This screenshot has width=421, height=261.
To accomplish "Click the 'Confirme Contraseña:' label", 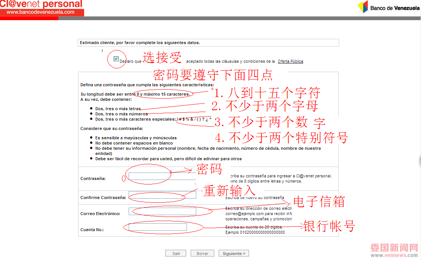I will [x=103, y=198].
